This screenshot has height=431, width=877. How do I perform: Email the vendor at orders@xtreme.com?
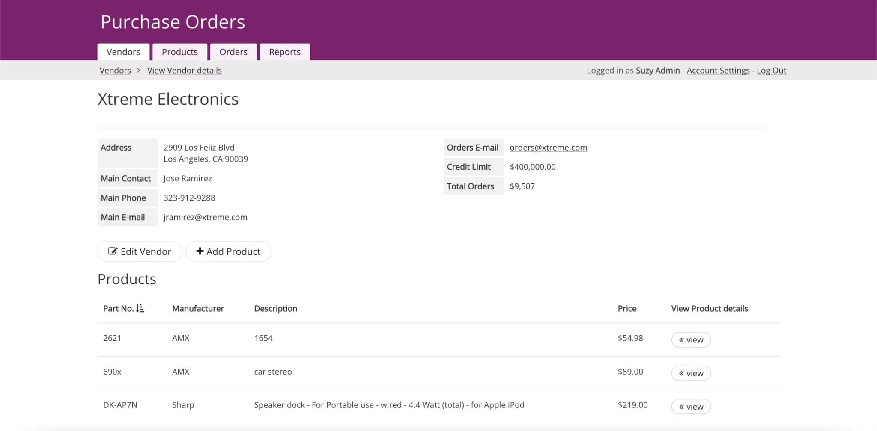click(x=548, y=147)
